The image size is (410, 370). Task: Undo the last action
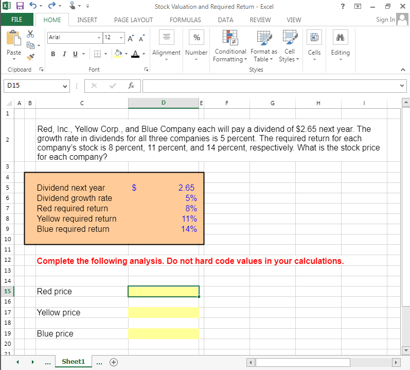pos(33,6)
